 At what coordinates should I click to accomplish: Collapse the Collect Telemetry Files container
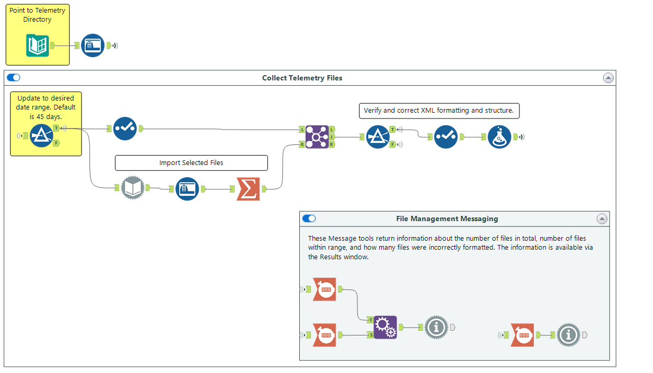608,77
